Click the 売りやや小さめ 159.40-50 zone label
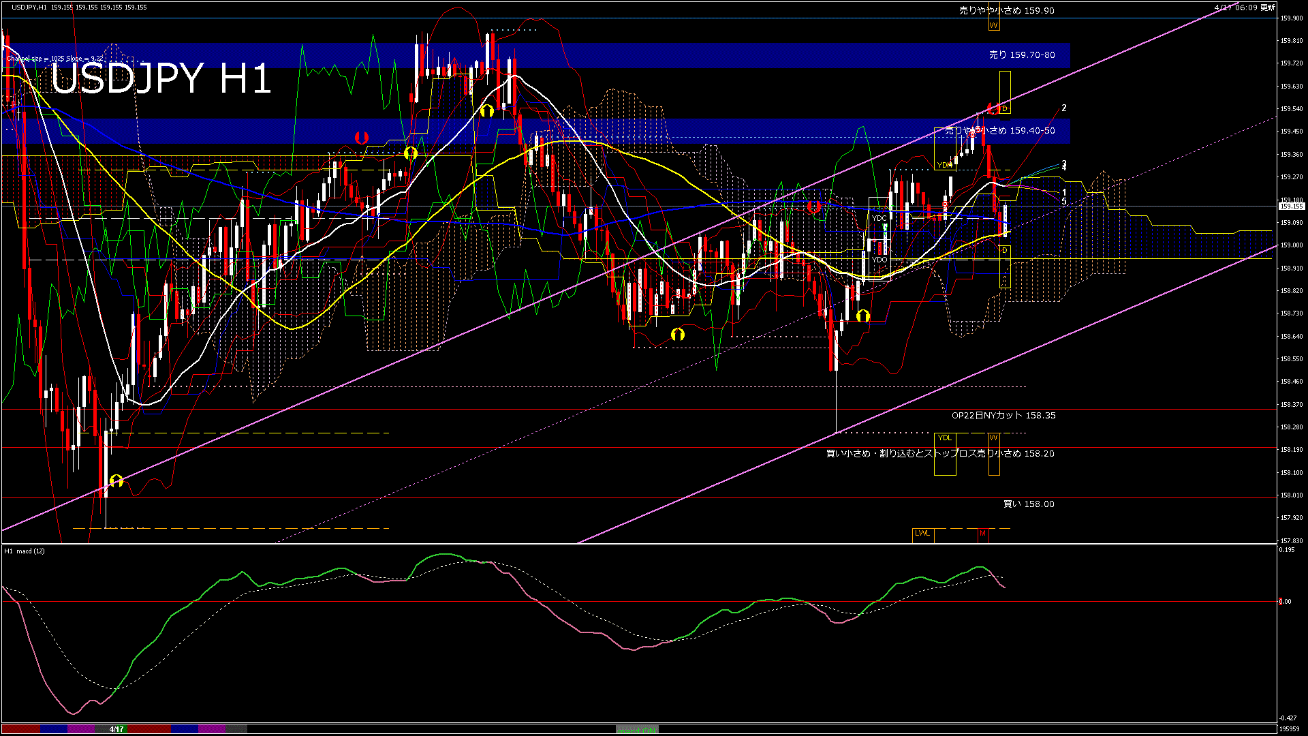1308x736 pixels. (1000, 131)
